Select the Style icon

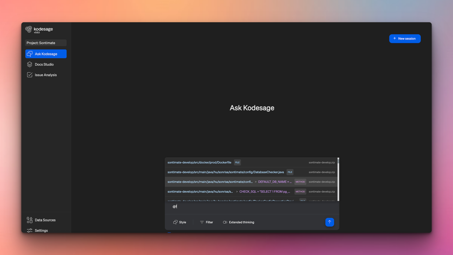[x=175, y=222]
